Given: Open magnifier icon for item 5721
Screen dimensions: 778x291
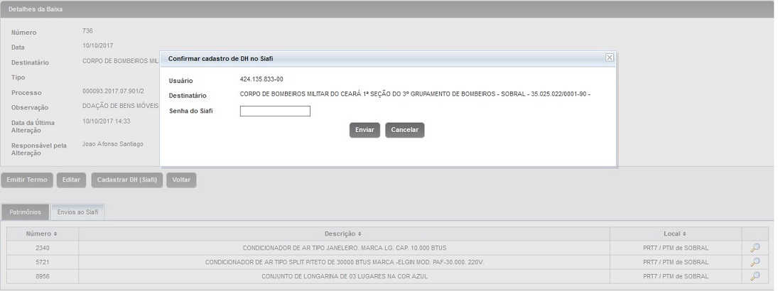Looking at the screenshot, I should pyautogui.click(x=755, y=262).
